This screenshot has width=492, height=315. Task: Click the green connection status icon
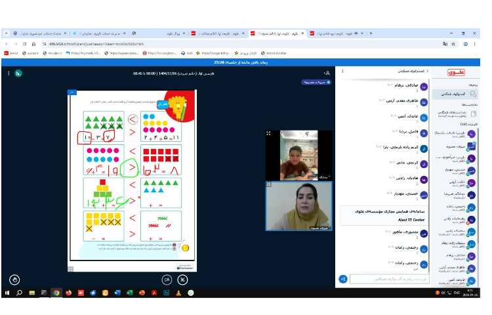coord(18,72)
